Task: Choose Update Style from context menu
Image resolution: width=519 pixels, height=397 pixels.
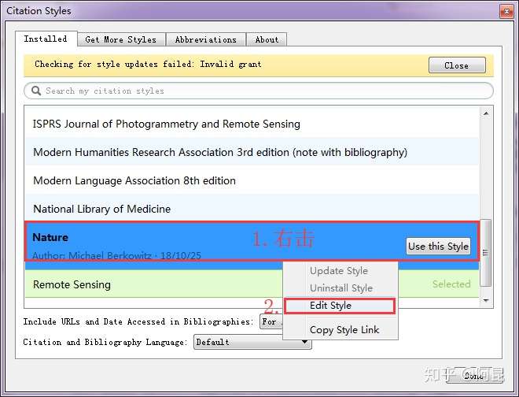Action: click(339, 271)
